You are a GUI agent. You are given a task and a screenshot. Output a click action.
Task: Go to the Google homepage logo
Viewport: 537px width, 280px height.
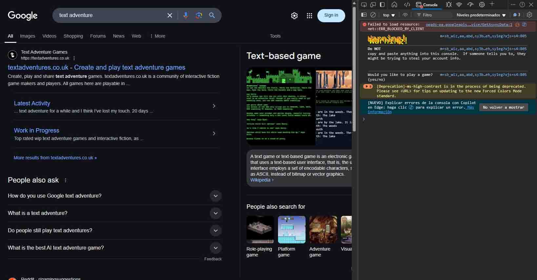pos(23,15)
